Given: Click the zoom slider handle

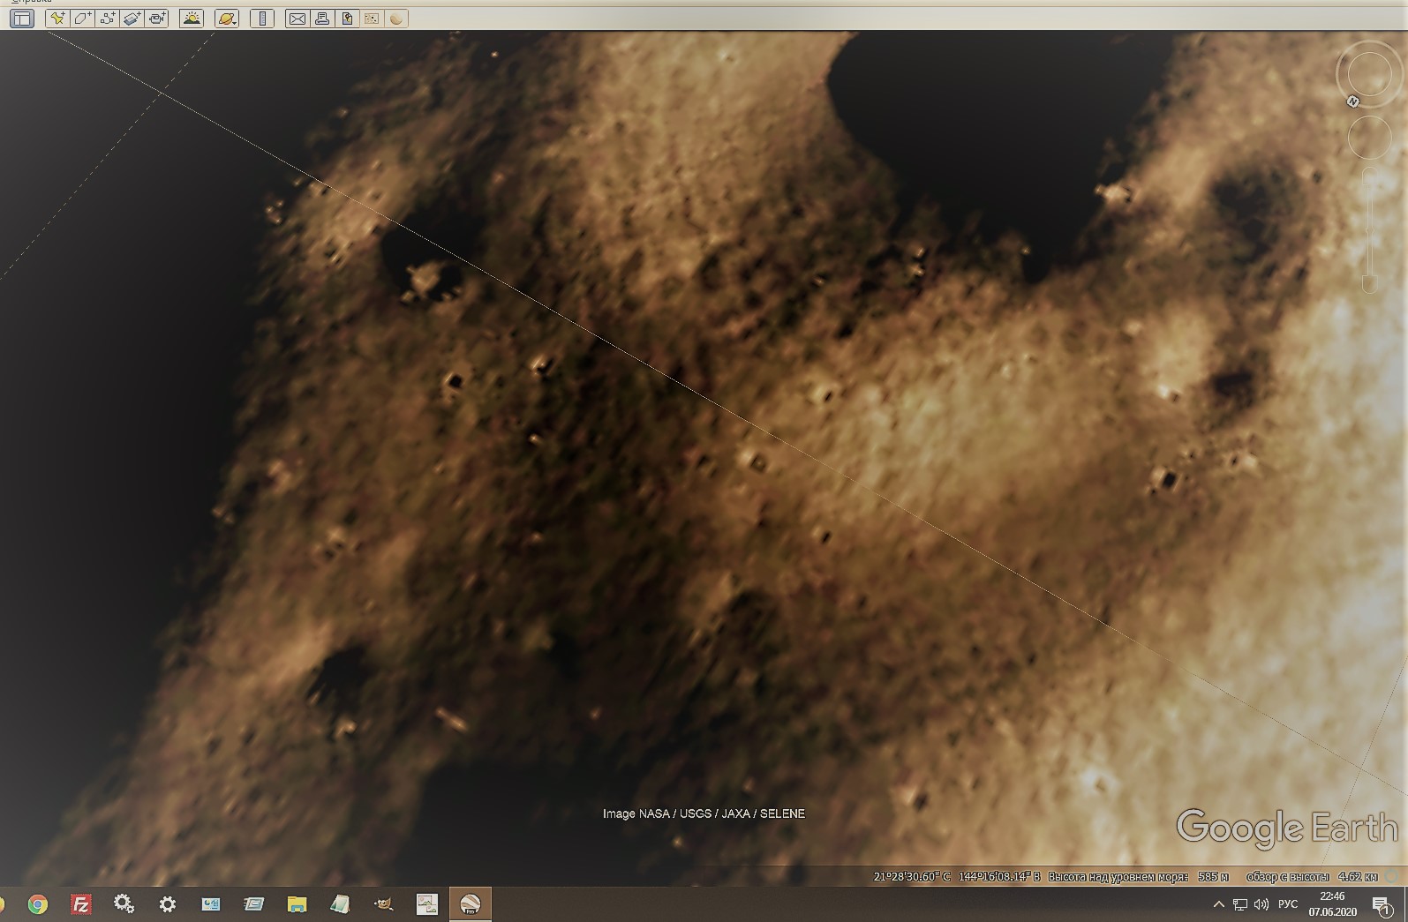Looking at the screenshot, I should 1369,283.
